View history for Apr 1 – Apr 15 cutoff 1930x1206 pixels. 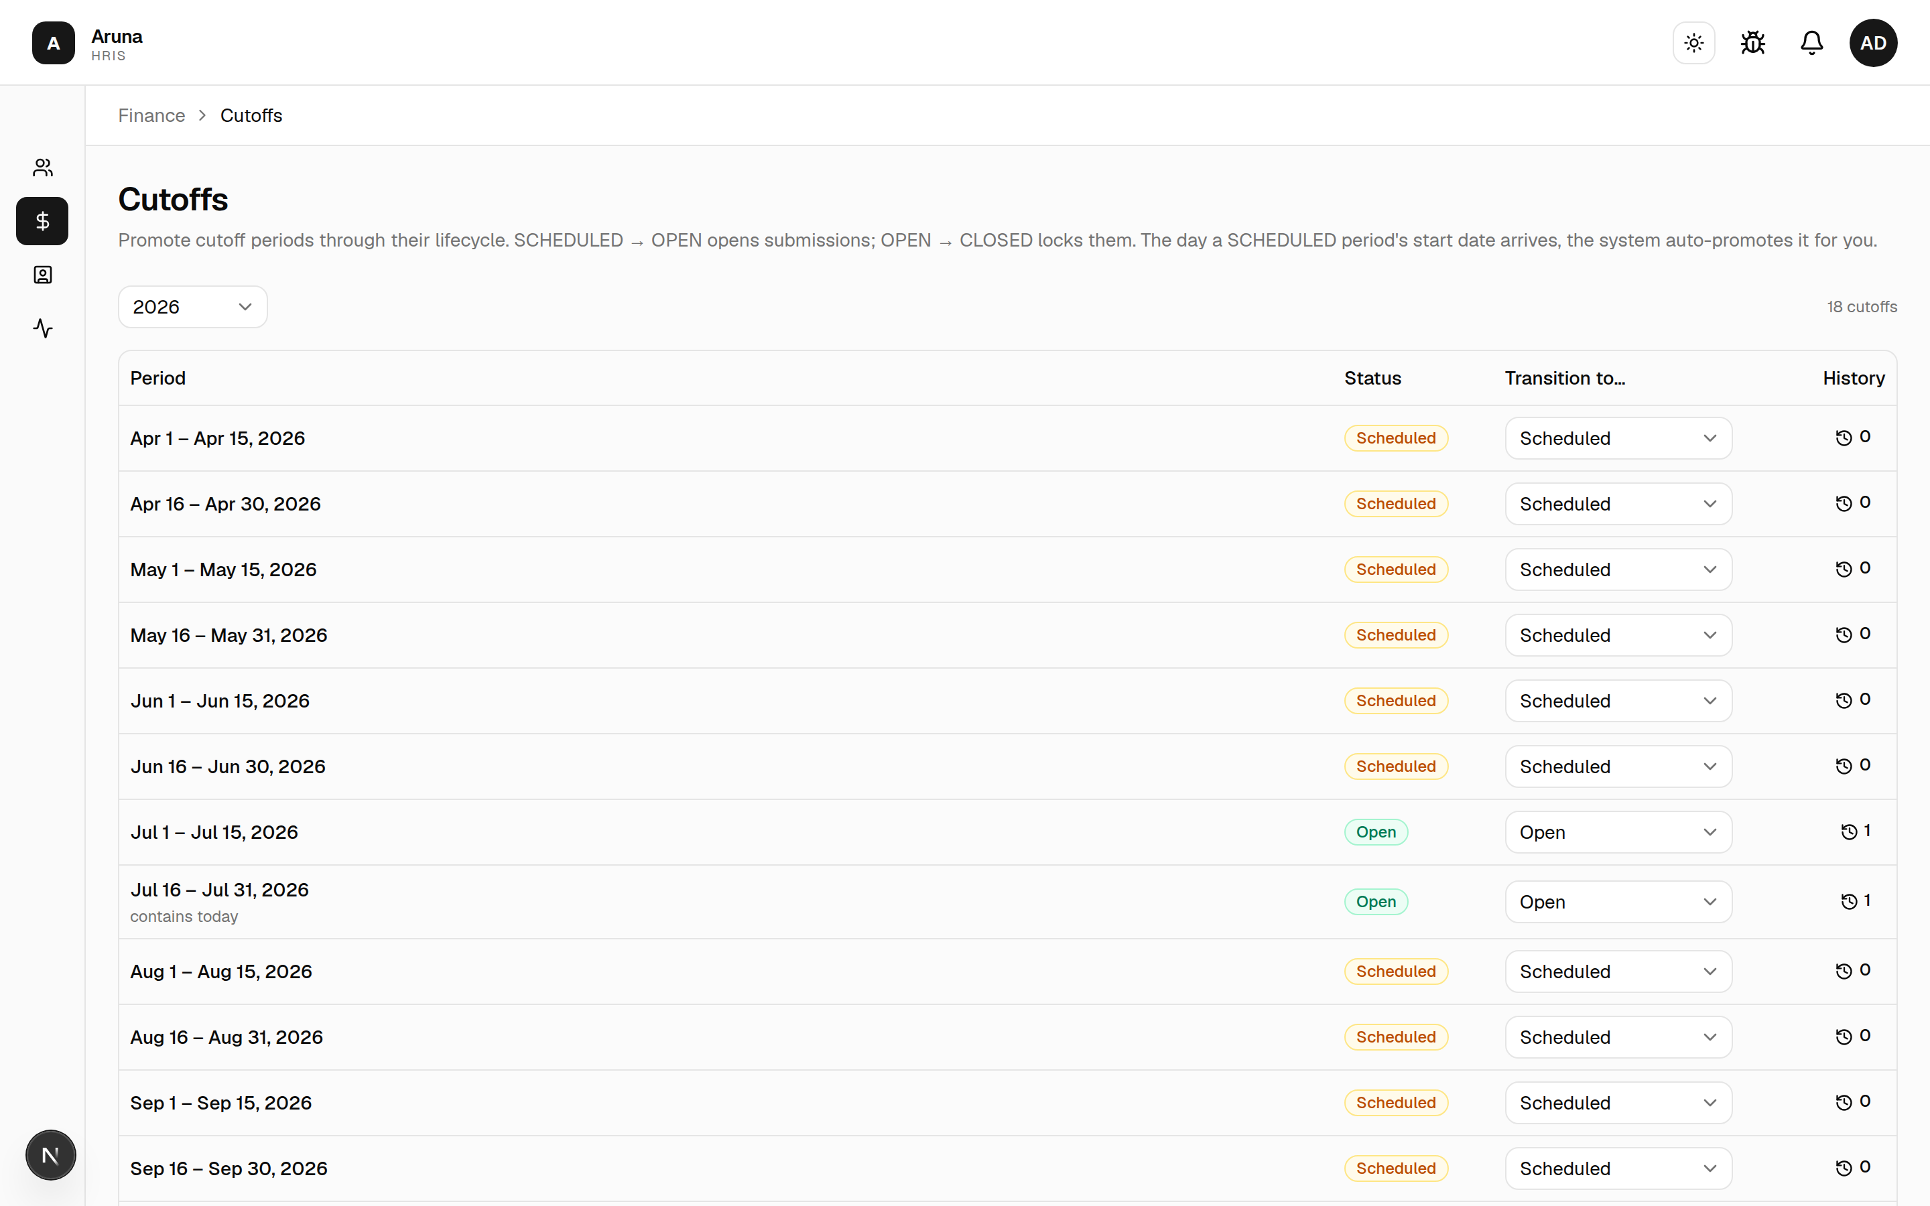(1853, 437)
